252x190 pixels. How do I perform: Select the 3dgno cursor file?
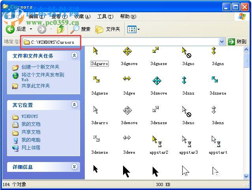188,57
